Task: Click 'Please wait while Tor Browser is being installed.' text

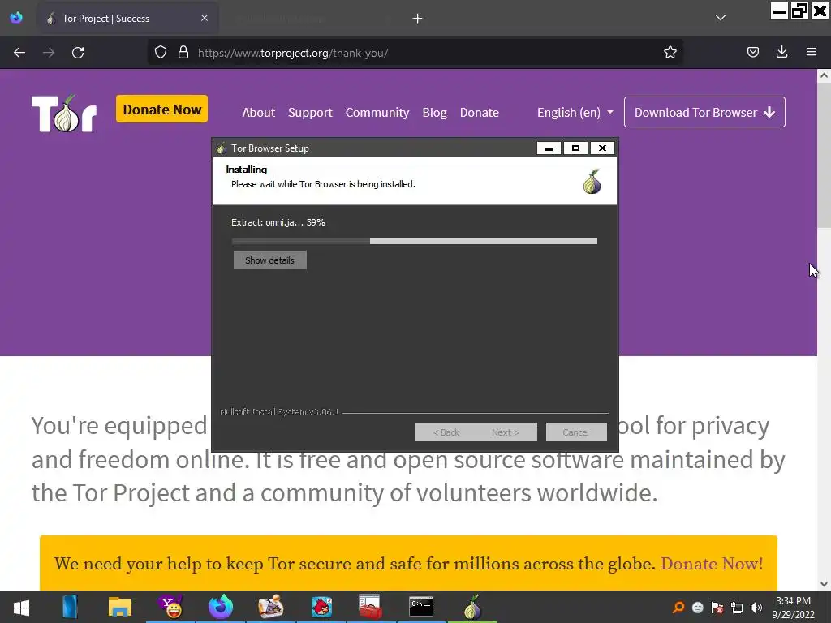Action: coord(323,184)
